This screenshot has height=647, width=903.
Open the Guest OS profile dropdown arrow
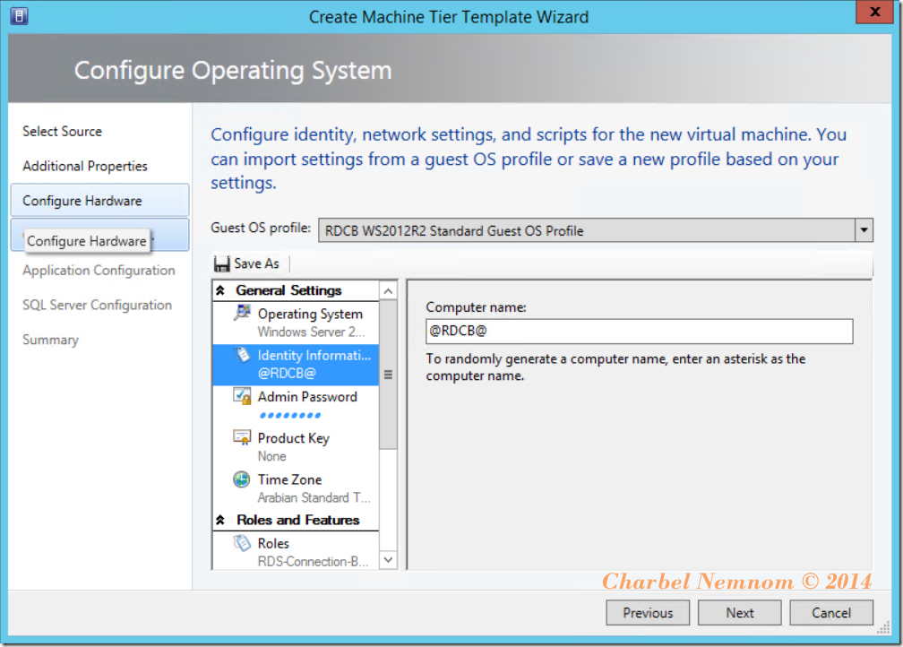point(864,230)
